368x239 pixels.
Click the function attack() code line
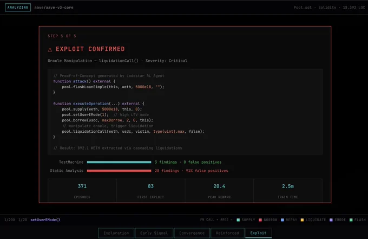click(x=84, y=81)
